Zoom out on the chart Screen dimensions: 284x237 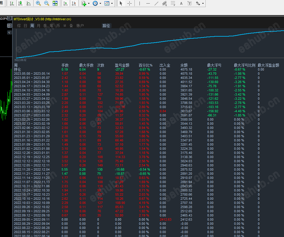click(47, 4)
